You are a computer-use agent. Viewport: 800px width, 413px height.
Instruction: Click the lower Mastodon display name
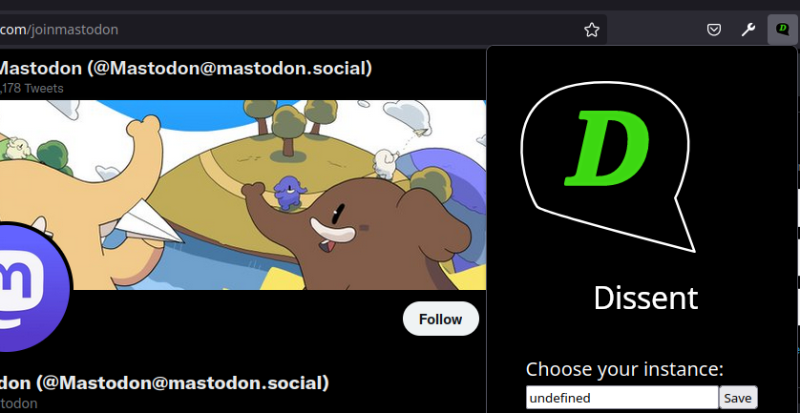pos(164,383)
